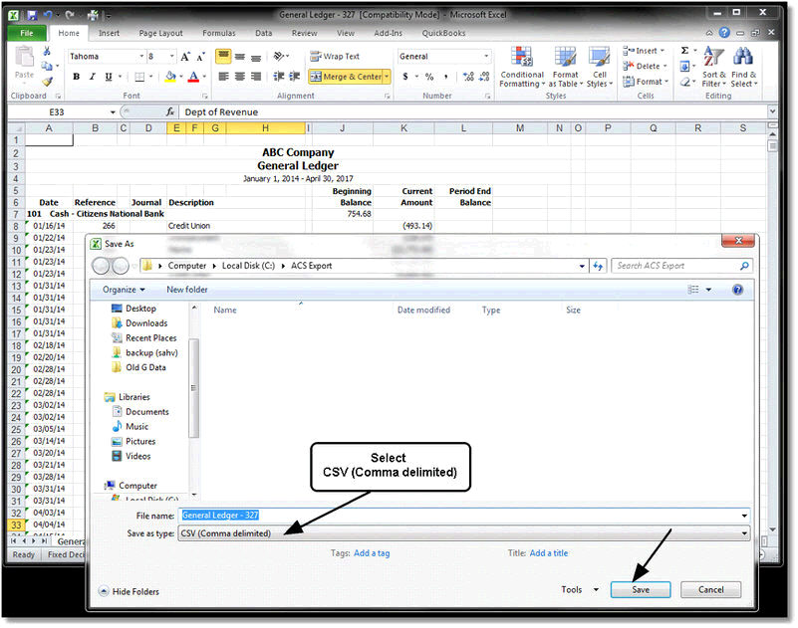Toggle Wrap Text on
The image size is (798, 628).
coord(335,57)
